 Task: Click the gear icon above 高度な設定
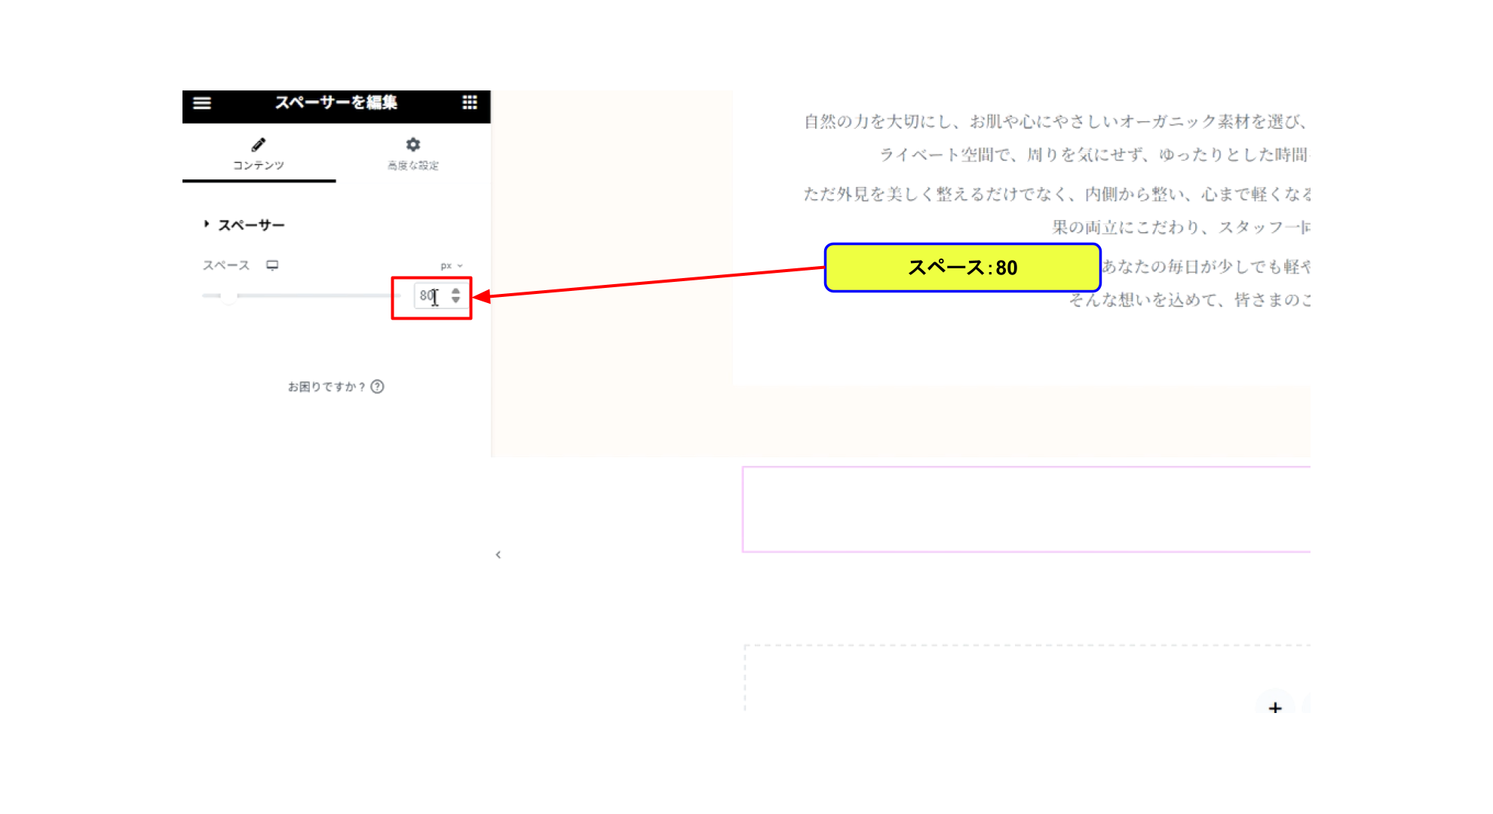click(413, 144)
